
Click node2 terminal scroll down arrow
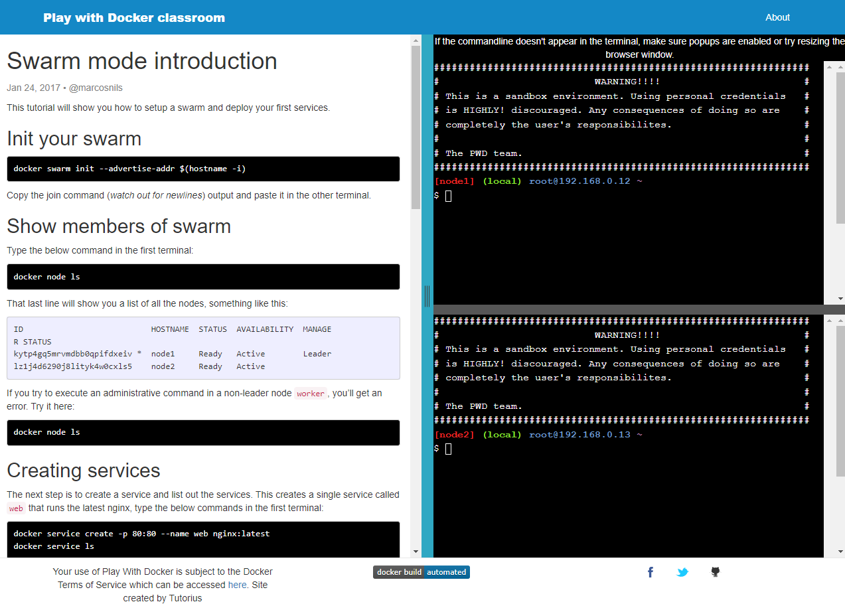coord(840,552)
